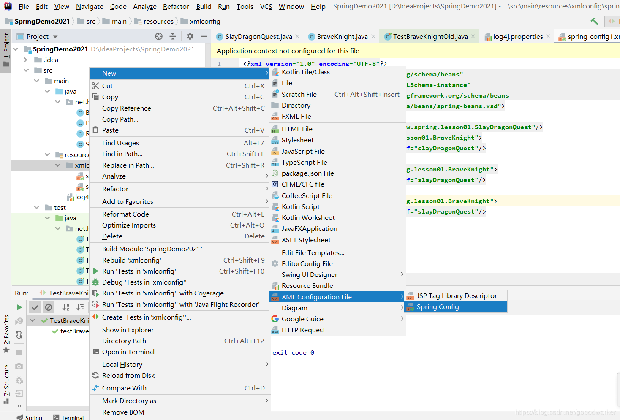Screen dimensions: 620x420
Task: Select Reformat Code in context menu
Action: point(180,214)
